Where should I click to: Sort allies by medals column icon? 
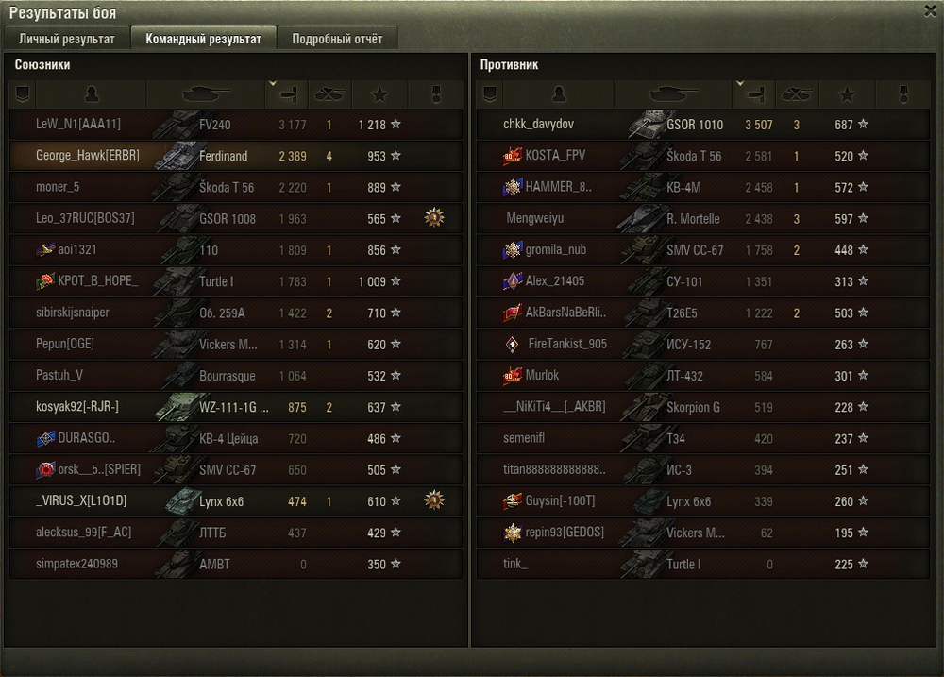436,94
